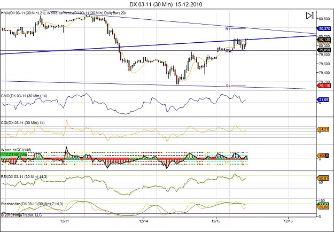Select the HMA and WoodiesPivots indicator label
The image size is (334, 232).
click(x=63, y=13)
